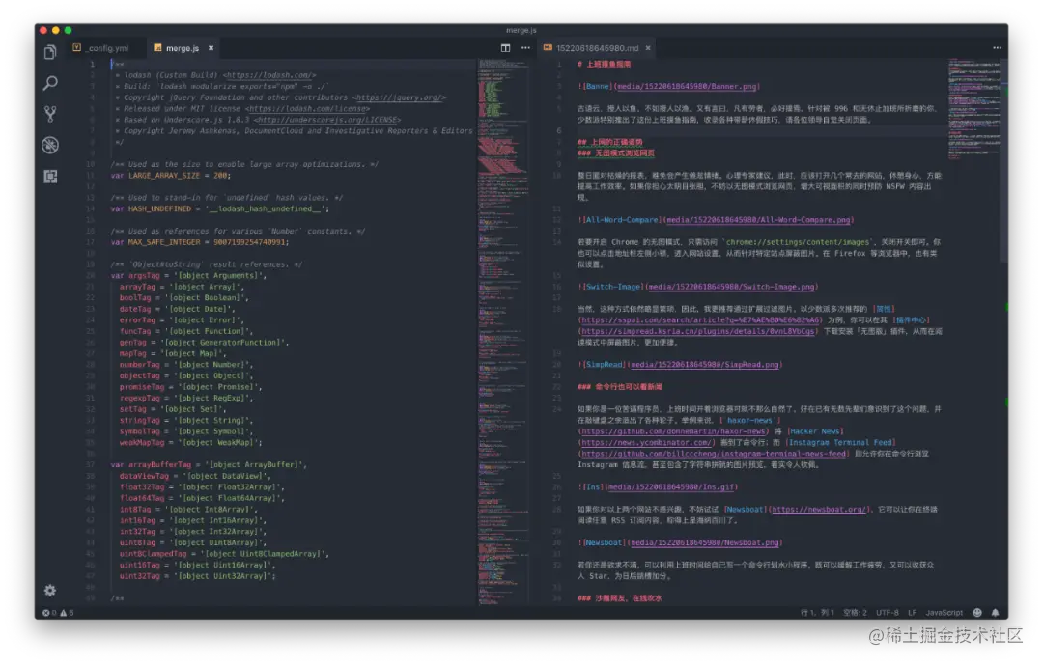Image resolution: width=1043 pixels, height=665 pixels.
Task: Follow the https://lodash.com/ link in the comment
Action: tap(268, 75)
